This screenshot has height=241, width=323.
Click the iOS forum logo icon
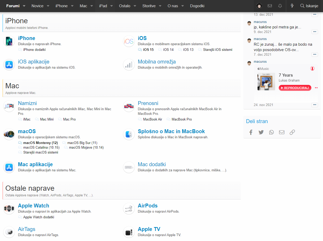pos(129,41)
